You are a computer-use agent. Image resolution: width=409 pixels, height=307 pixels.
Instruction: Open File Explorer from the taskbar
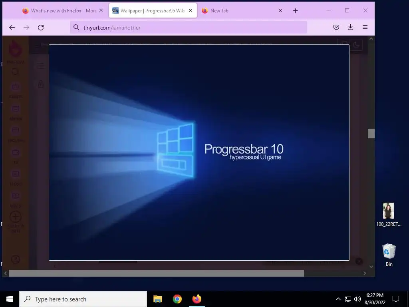(157, 299)
